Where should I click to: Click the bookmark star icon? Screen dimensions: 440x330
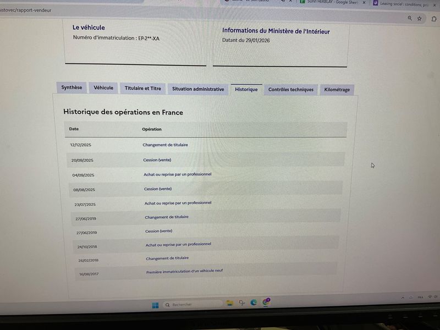tap(420, 18)
